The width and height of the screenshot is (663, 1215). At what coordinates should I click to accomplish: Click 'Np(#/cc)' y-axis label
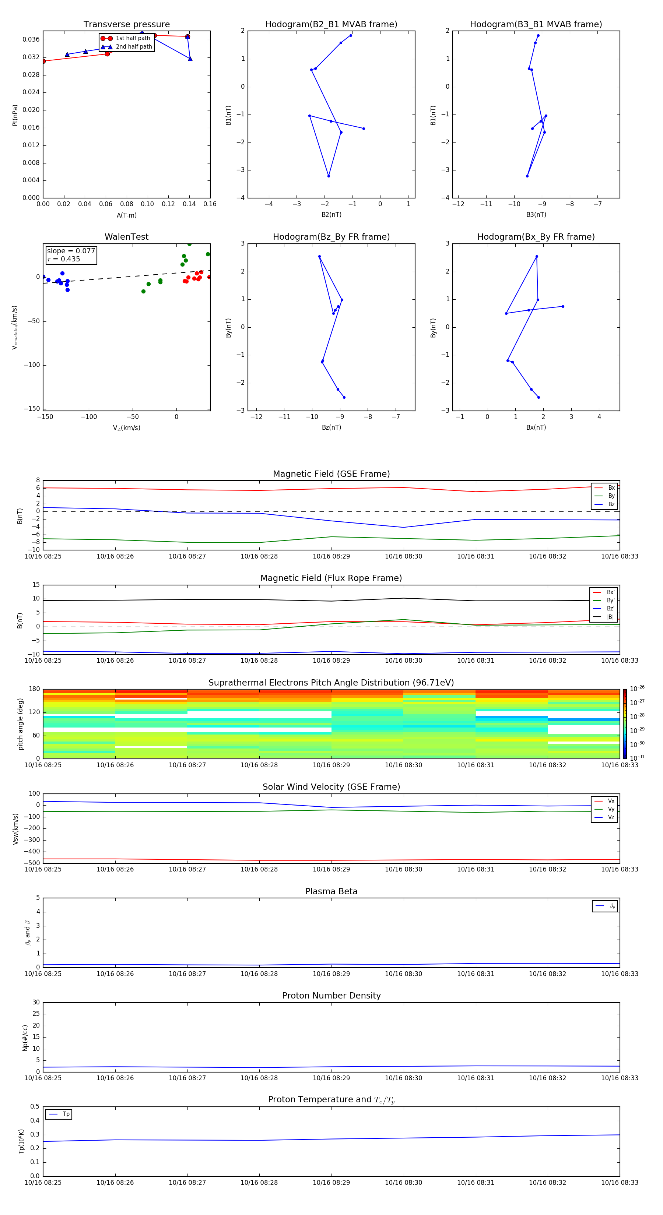(25, 1038)
